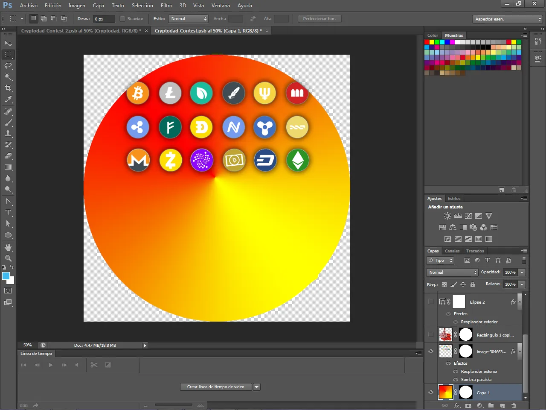Viewport: 546px width, 410px height.
Task: Switch to the Color panel tab
Action: (433, 35)
